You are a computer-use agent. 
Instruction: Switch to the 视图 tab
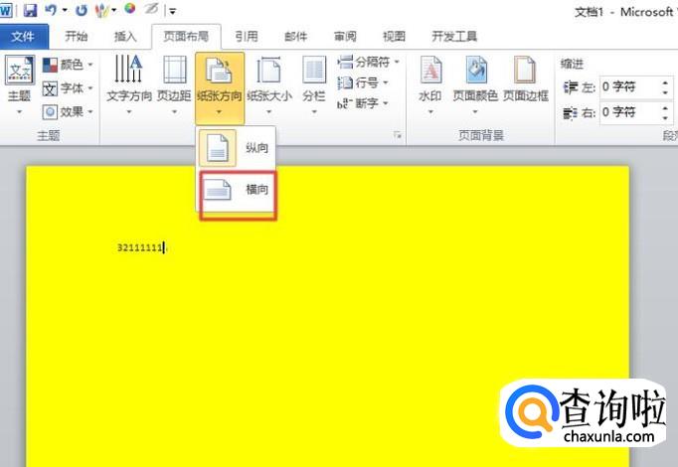pos(394,37)
